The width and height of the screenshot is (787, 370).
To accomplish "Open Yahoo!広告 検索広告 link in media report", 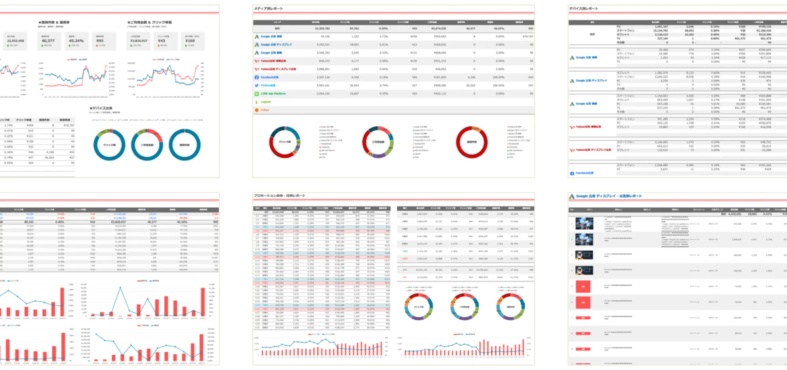I will (273, 61).
